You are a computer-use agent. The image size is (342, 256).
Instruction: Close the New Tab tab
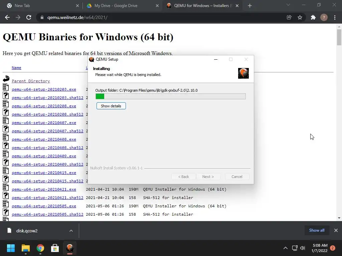(77, 6)
